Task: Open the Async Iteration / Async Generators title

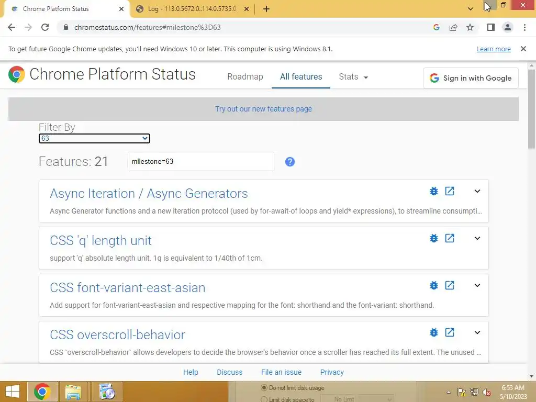Action: point(149,194)
